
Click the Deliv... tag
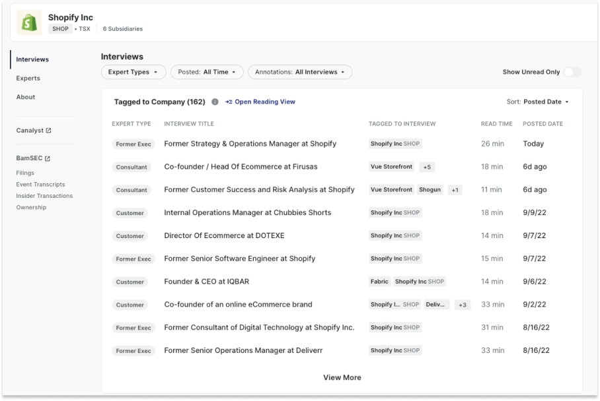click(436, 305)
